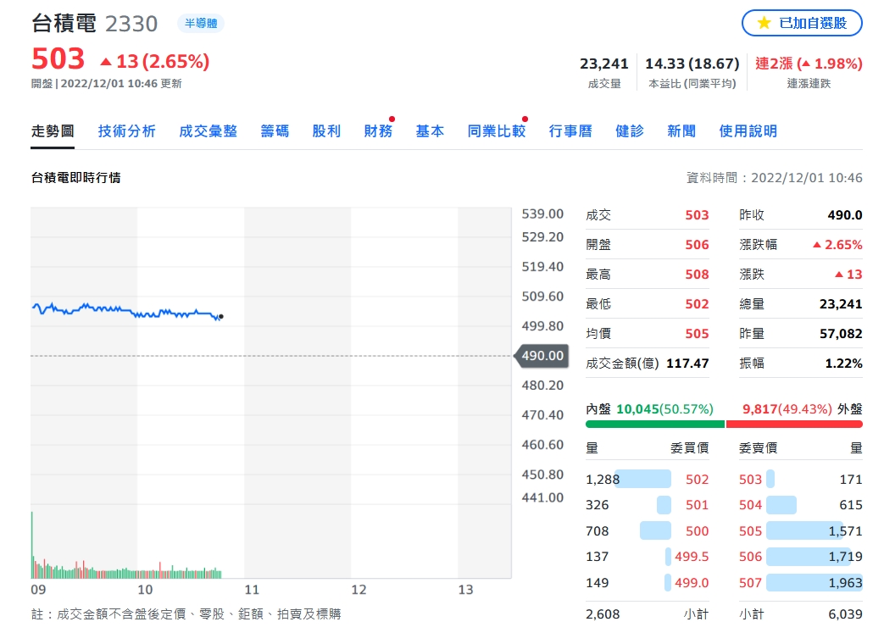Click the bid price 500
884x644 pixels.
[x=697, y=531]
